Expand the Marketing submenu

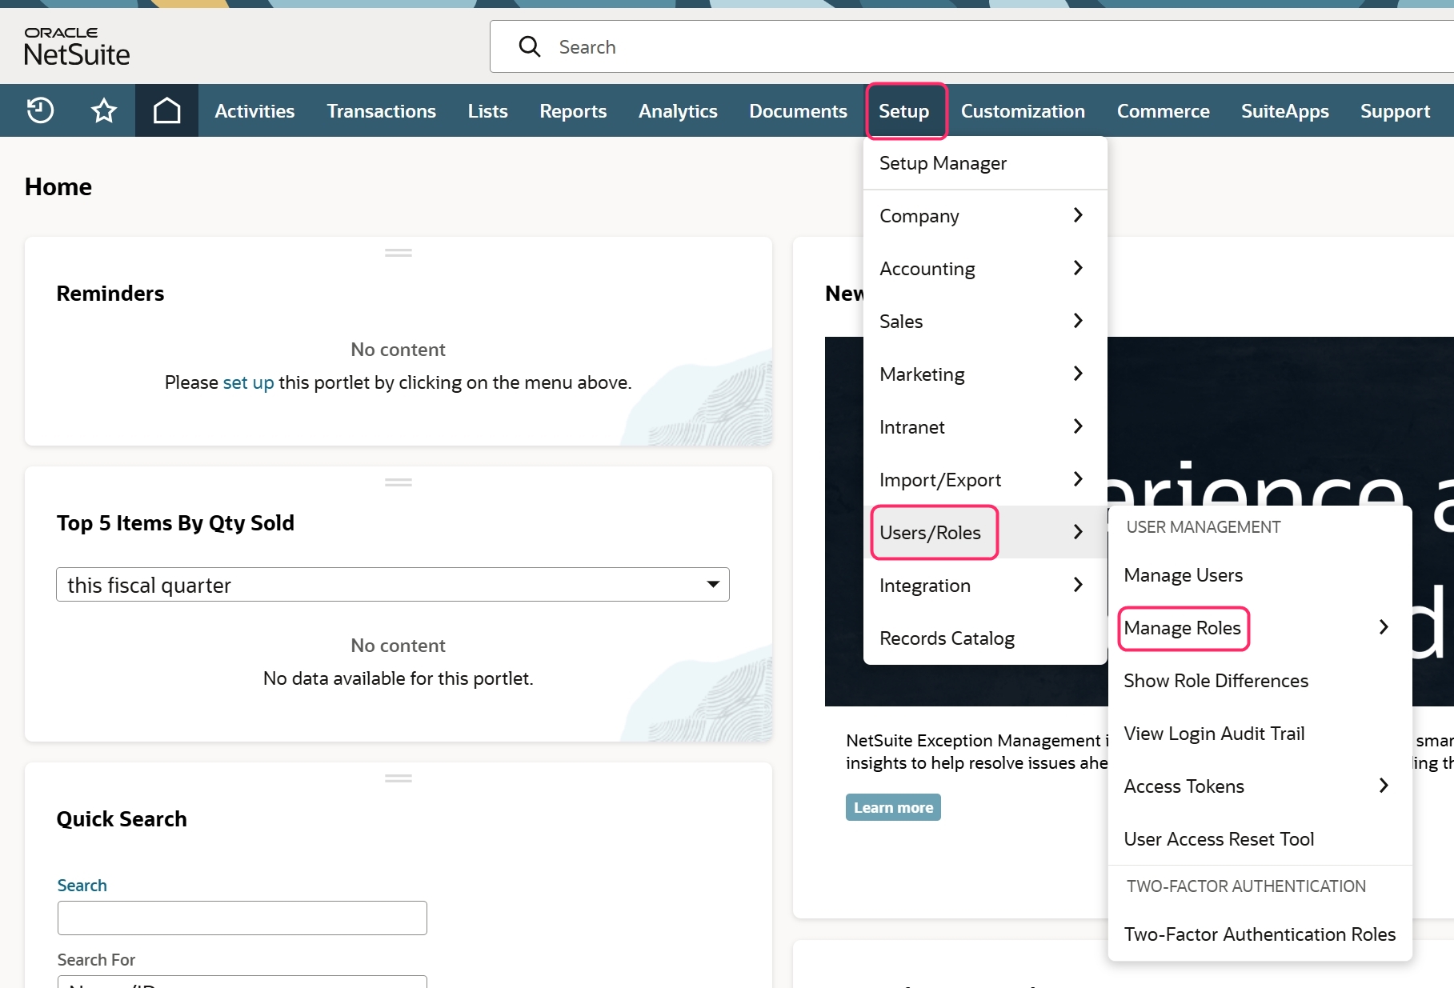click(x=985, y=374)
